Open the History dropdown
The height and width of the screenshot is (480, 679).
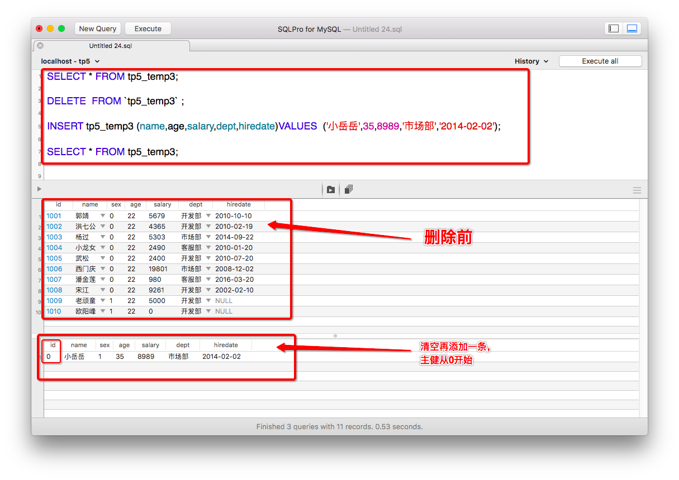coord(530,61)
